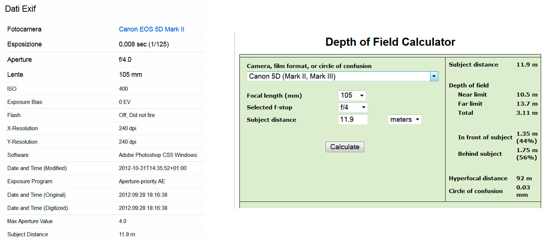Image resolution: width=551 pixels, height=245 pixels.
Task: Select the Behind subject '1.75 m (56%)'
Action: point(527,154)
